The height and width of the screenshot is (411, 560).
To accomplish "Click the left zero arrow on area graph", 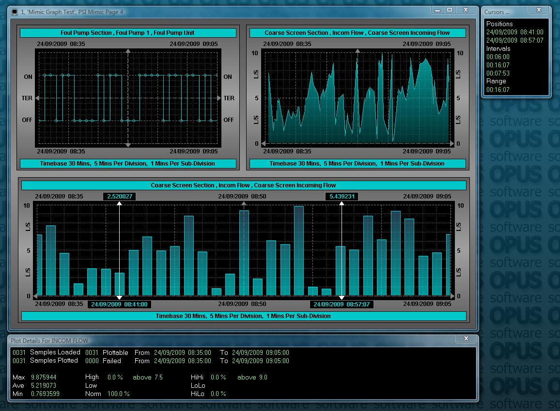I will pos(264,143).
